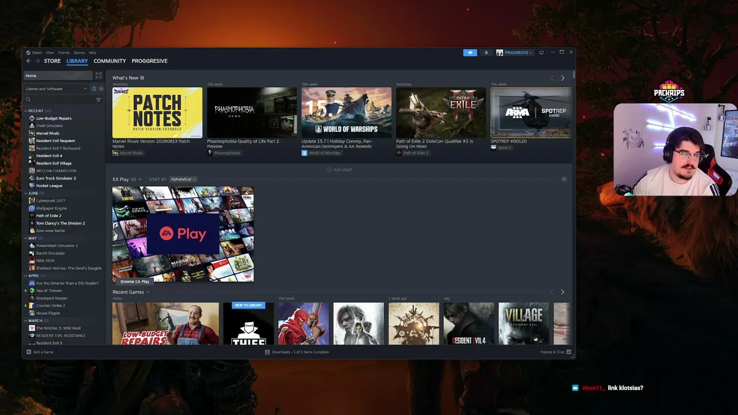Screen dimensions: 738x415
Task: Open the PROGGRESIVE account dropdown
Action: tap(518, 52)
